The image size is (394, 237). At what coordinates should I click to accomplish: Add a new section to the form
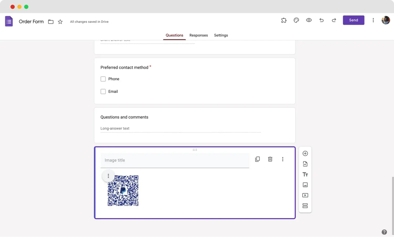(x=305, y=205)
